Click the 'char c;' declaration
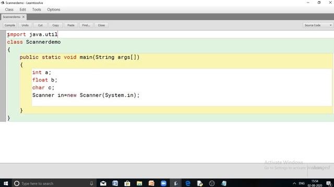The width and height of the screenshot is (334, 187). (x=43, y=88)
